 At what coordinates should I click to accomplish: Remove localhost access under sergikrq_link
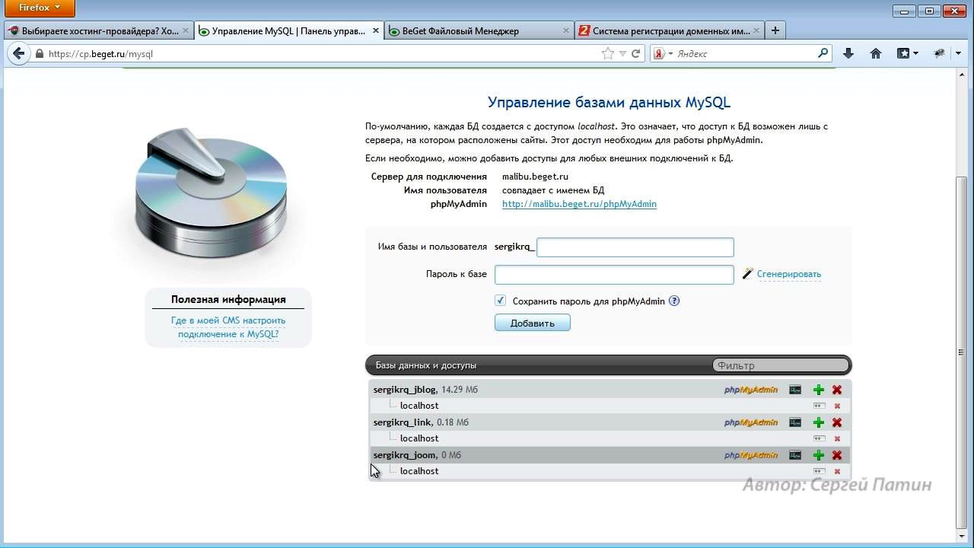tap(837, 439)
